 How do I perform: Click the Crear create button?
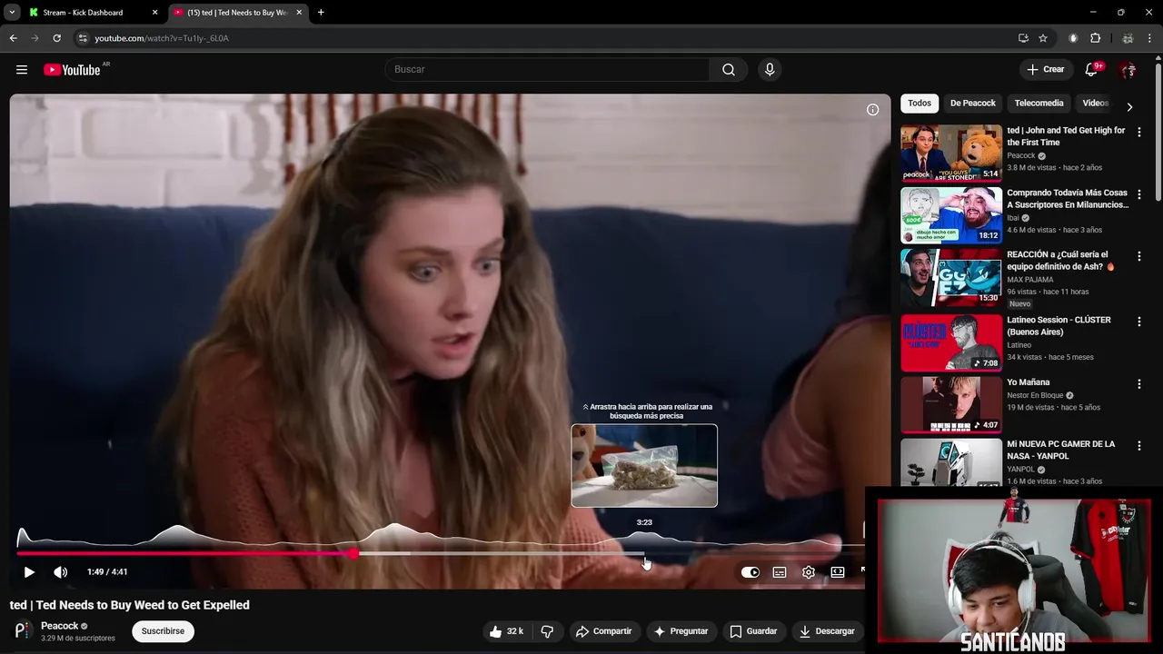tap(1045, 70)
